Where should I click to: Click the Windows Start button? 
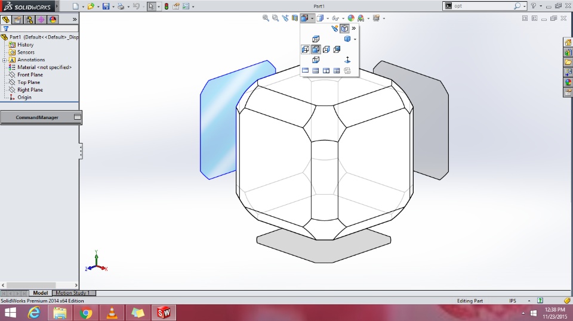click(11, 313)
